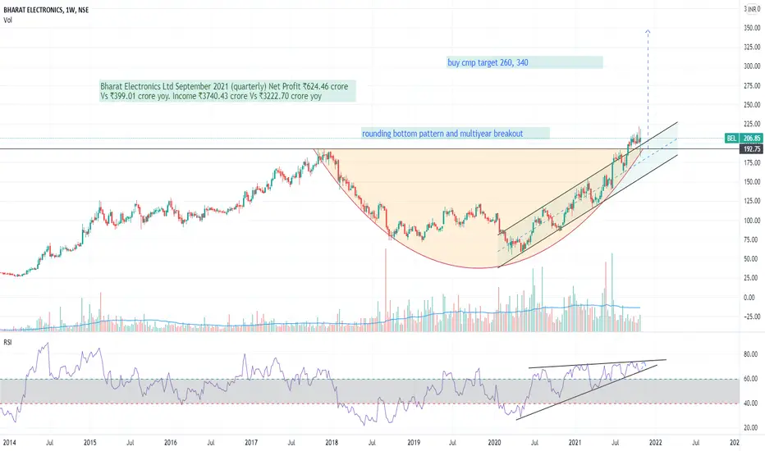Click the 300.00 price axis value
Viewport: 765px width, 451px height.
pyautogui.click(x=752, y=66)
